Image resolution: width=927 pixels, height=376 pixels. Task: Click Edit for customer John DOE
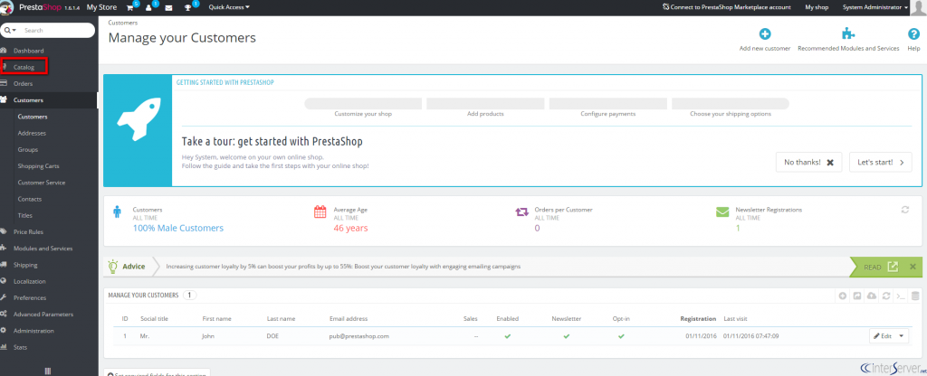tap(882, 336)
